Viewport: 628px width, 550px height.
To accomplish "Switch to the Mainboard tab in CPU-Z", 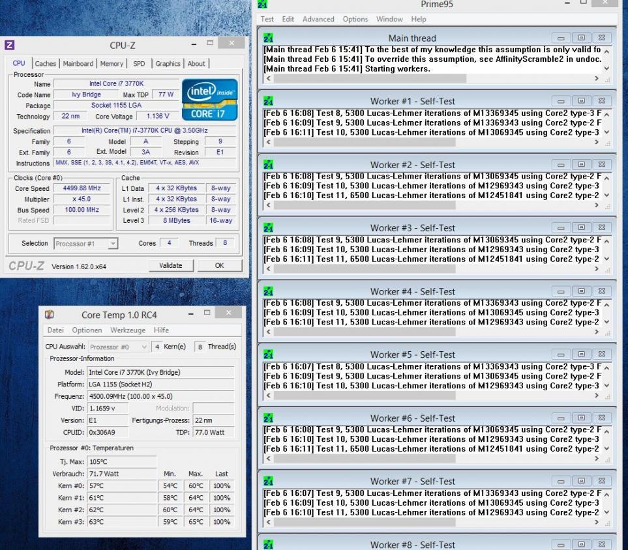I will [78, 64].
